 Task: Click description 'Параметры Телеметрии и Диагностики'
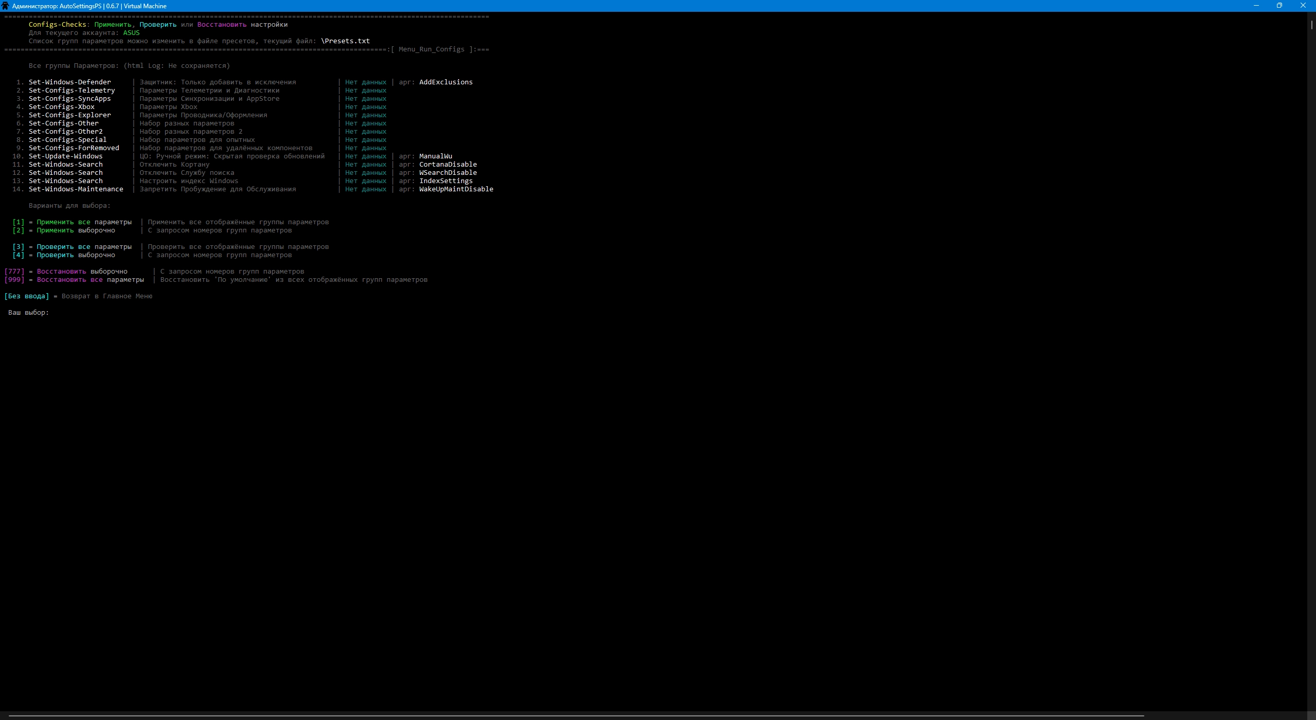(x=210, y=91)
